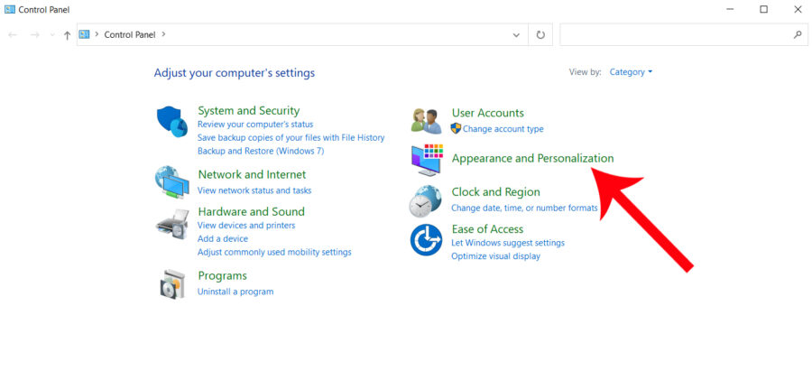Viewport: 812px width, 380px height.
Task: Open the User Accounts heading
Action: pyautogui.click(x=488, y=113)
